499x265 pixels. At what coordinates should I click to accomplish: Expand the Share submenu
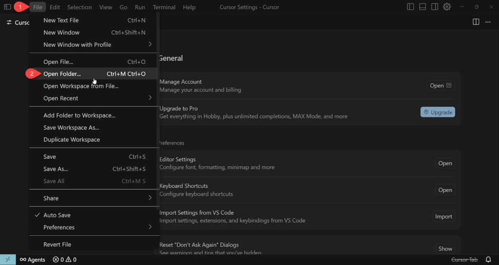(x=93, y=198)
